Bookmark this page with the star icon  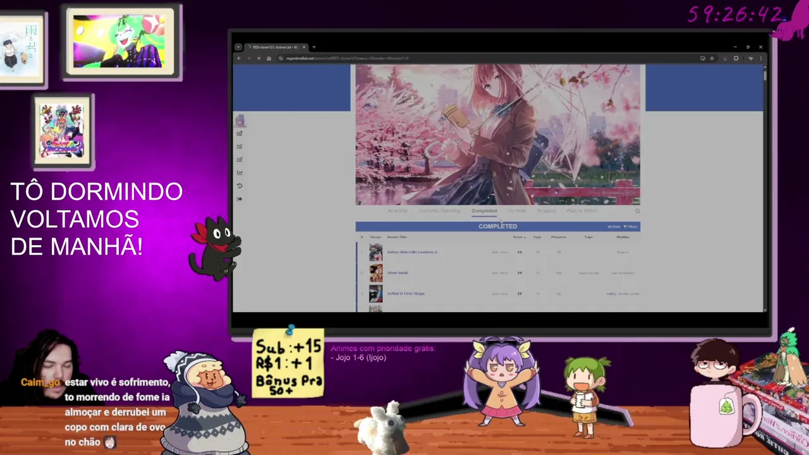[712, 58]
